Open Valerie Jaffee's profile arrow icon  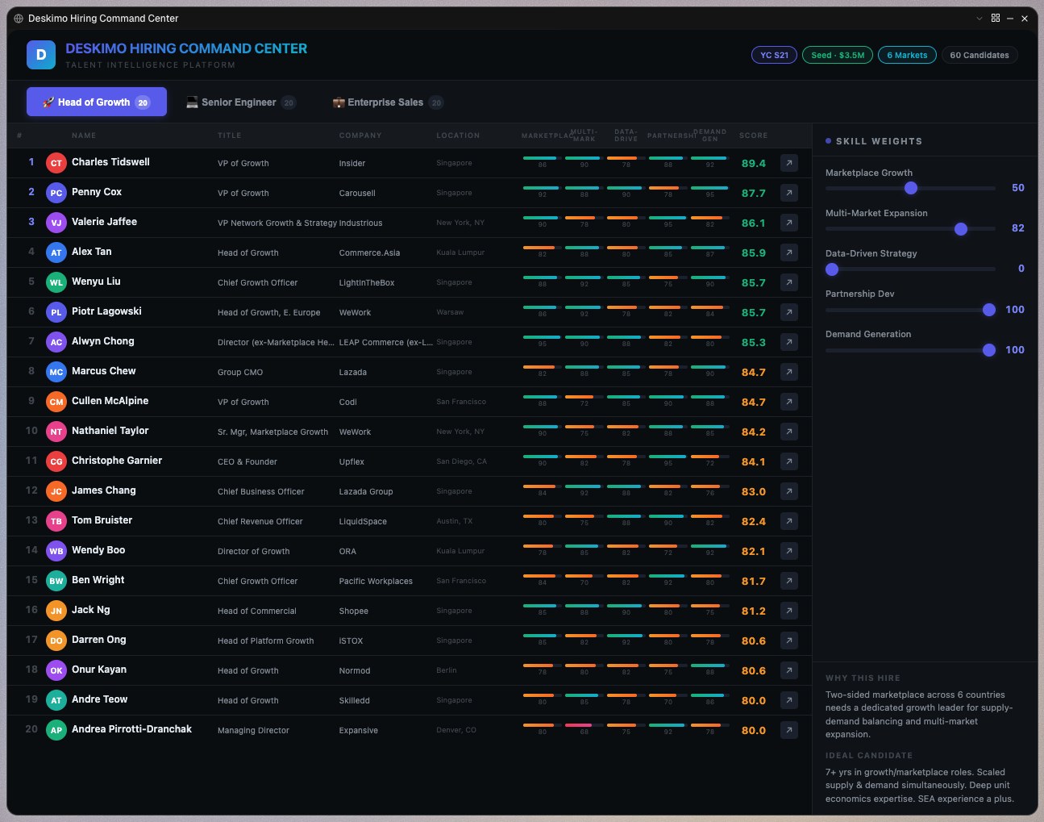pos(789,223)
